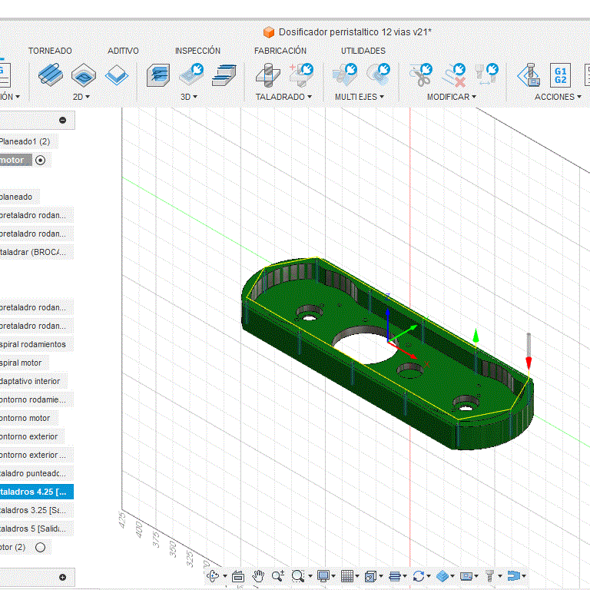Click the Replace Tool icon in Modificar
This screenshot has width=590, height=590.
(x=486, y=75)
